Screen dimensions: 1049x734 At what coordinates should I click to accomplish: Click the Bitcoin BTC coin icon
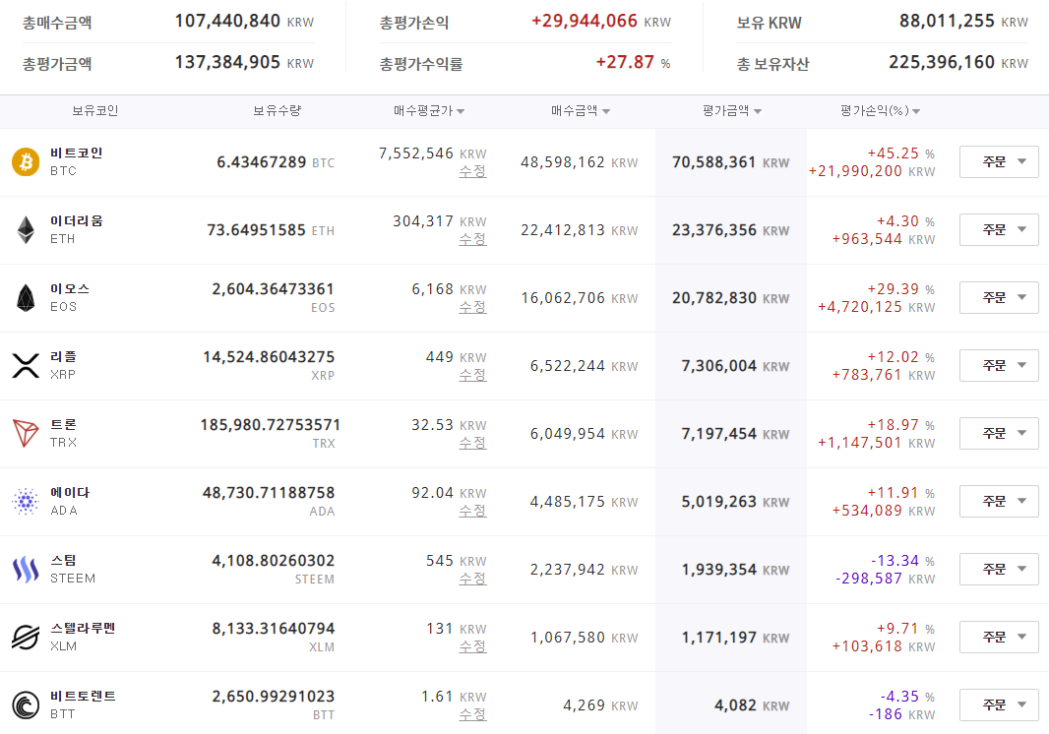pyautogui.click(x=26, y=161)
